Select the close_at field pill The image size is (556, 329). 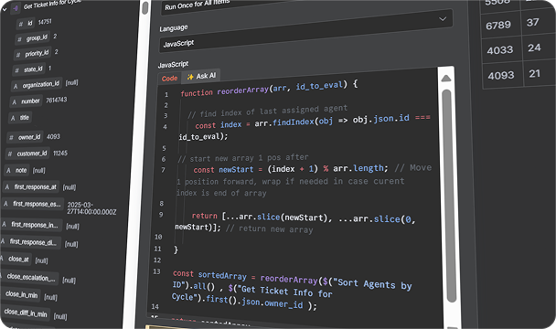16,260
